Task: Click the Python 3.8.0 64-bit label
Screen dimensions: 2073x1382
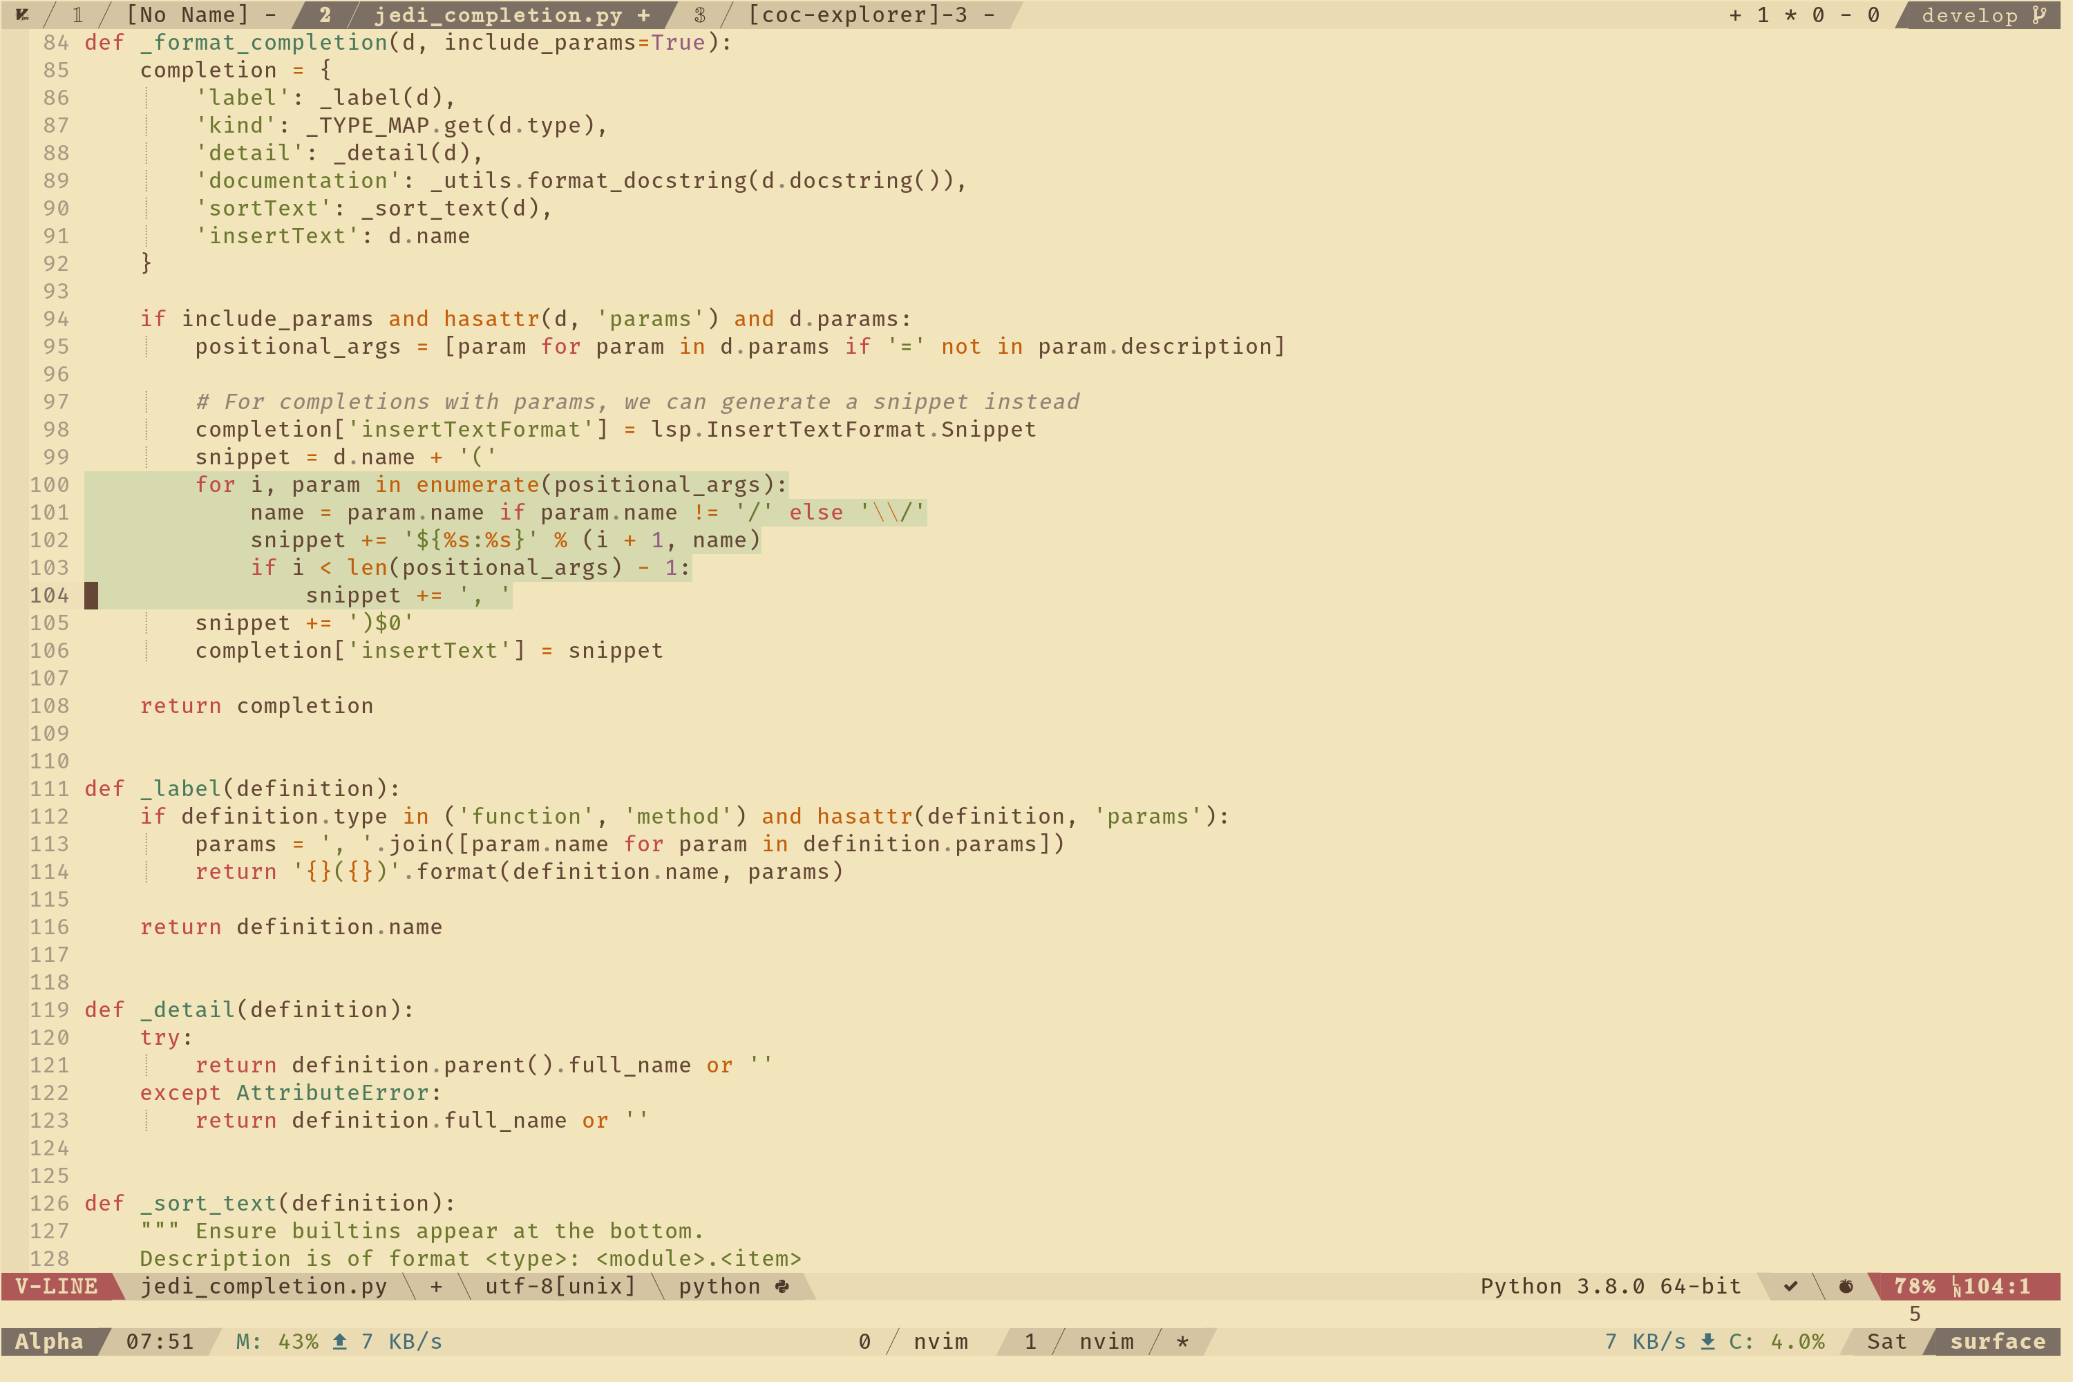Action: point(1610,1287)
